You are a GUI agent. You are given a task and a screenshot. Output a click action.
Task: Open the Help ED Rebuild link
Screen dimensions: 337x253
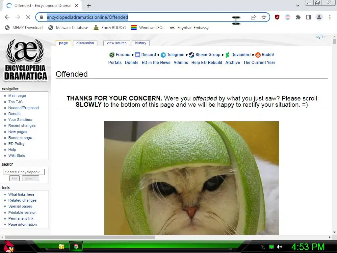[x=207, y=62]
